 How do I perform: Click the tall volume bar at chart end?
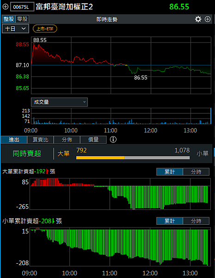pos(210,116)
